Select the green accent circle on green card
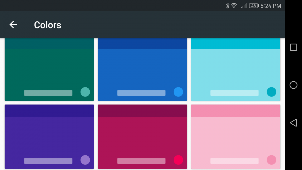 pos(85,92)
